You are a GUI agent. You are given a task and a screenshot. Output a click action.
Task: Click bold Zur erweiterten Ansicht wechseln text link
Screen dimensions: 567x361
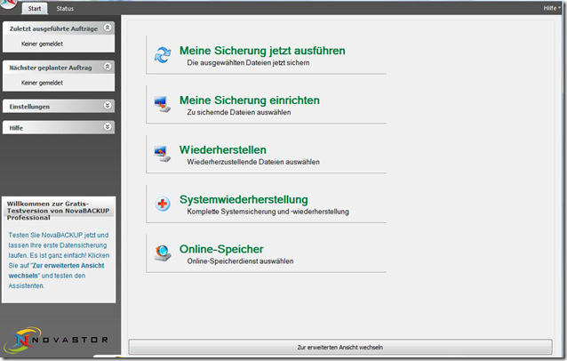point(56,270)
